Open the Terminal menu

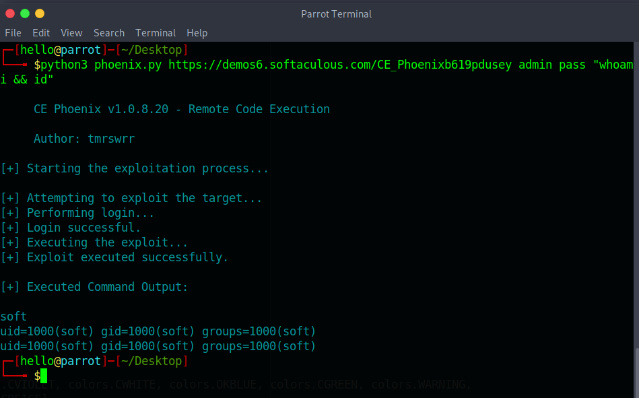(156, 32)
